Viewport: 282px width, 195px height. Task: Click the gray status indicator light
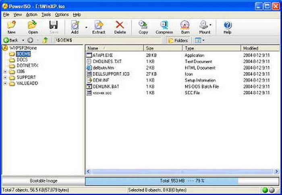pos(272,190)
